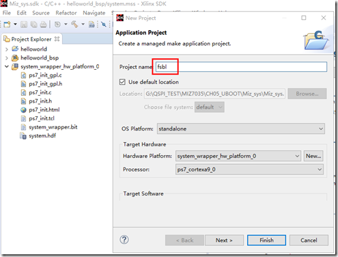This screenshot has height=257, width=338.
Task: Click the Finish button
Action: [266, 241]
